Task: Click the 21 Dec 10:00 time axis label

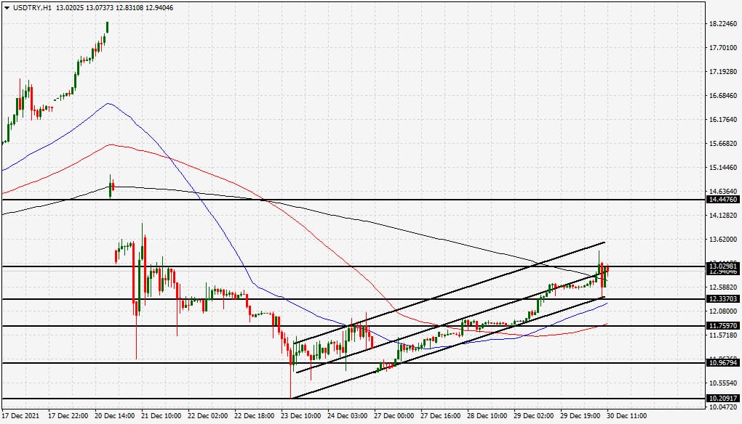Action: [x=161, y=416]
